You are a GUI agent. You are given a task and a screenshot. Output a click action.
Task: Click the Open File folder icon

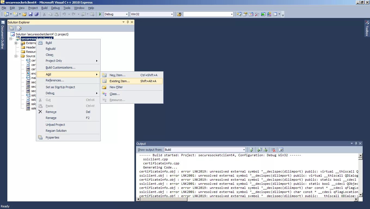pyautogui.click(x=24, y=14)
